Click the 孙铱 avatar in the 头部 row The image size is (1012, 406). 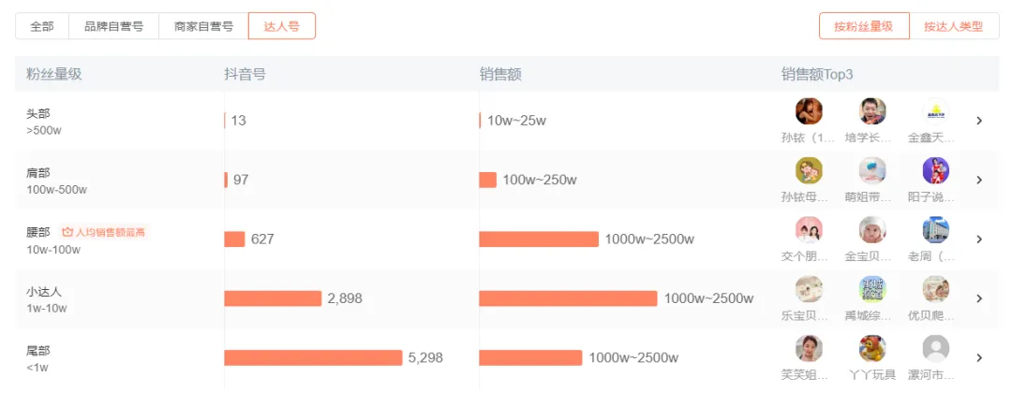coord(809,111)
